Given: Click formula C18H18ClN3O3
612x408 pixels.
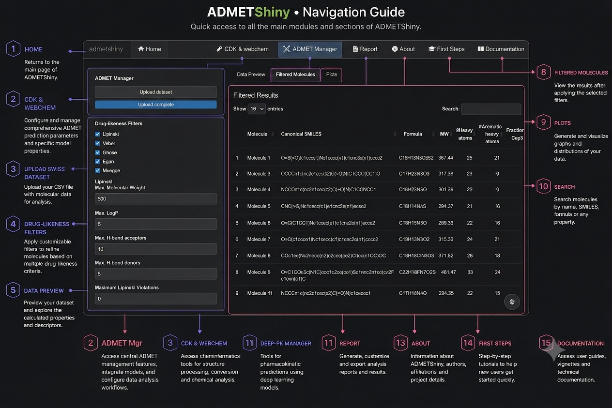Looking at the screenshot, I should click(x=417, y=256).
